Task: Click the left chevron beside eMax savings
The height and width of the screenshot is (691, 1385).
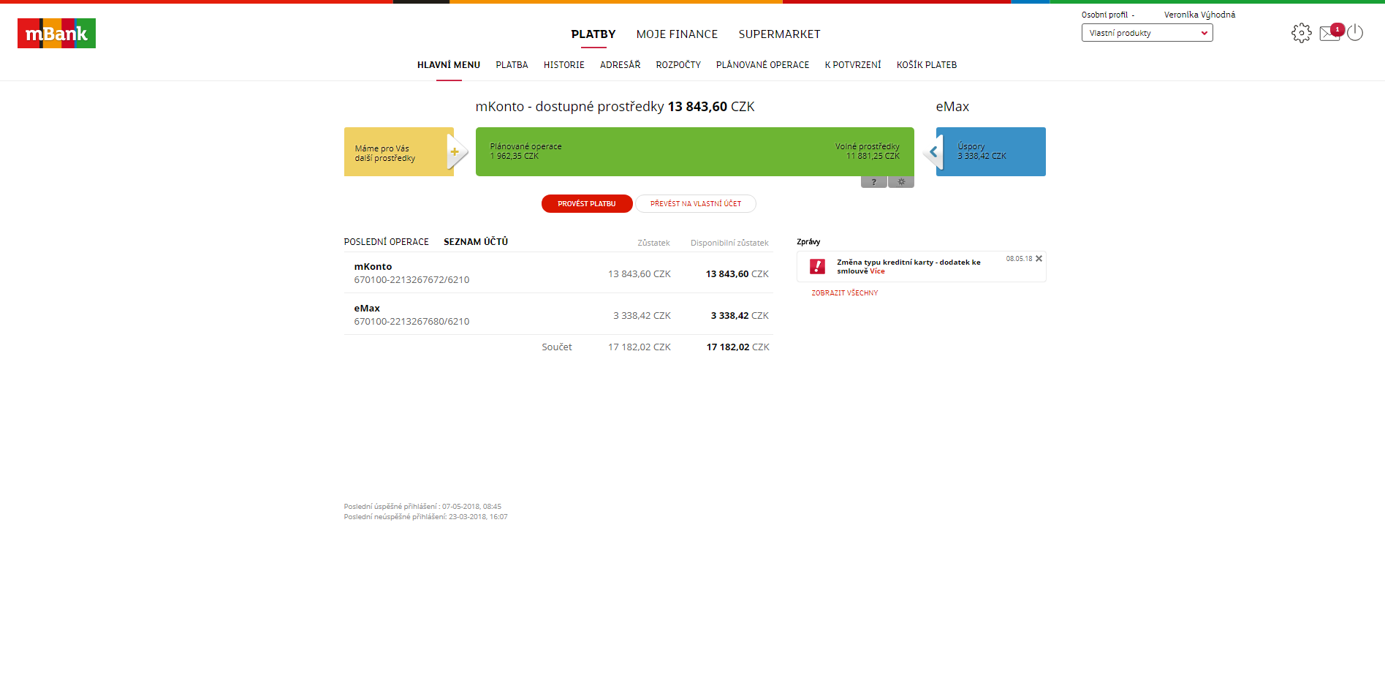Action: coord(933,152)
